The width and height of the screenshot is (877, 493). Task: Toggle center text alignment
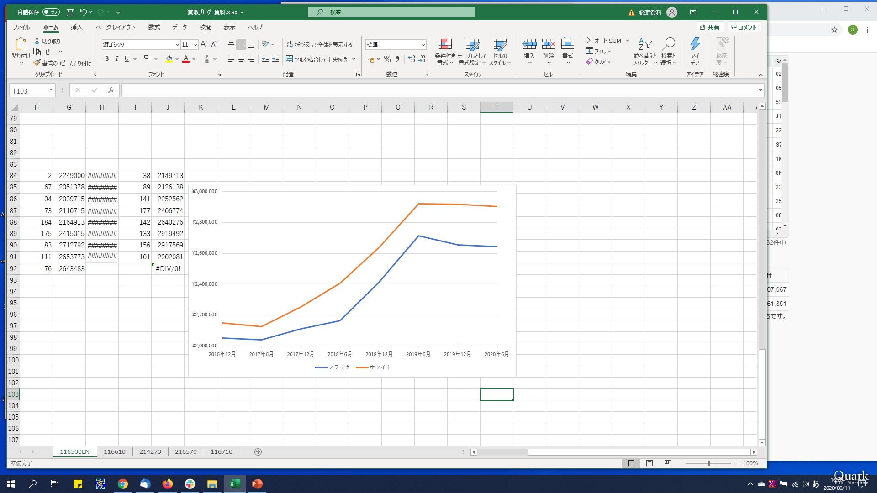[x=241, y=59]
